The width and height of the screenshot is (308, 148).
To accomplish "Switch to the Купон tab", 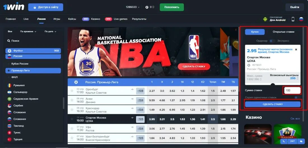I will tap(255, 32).
